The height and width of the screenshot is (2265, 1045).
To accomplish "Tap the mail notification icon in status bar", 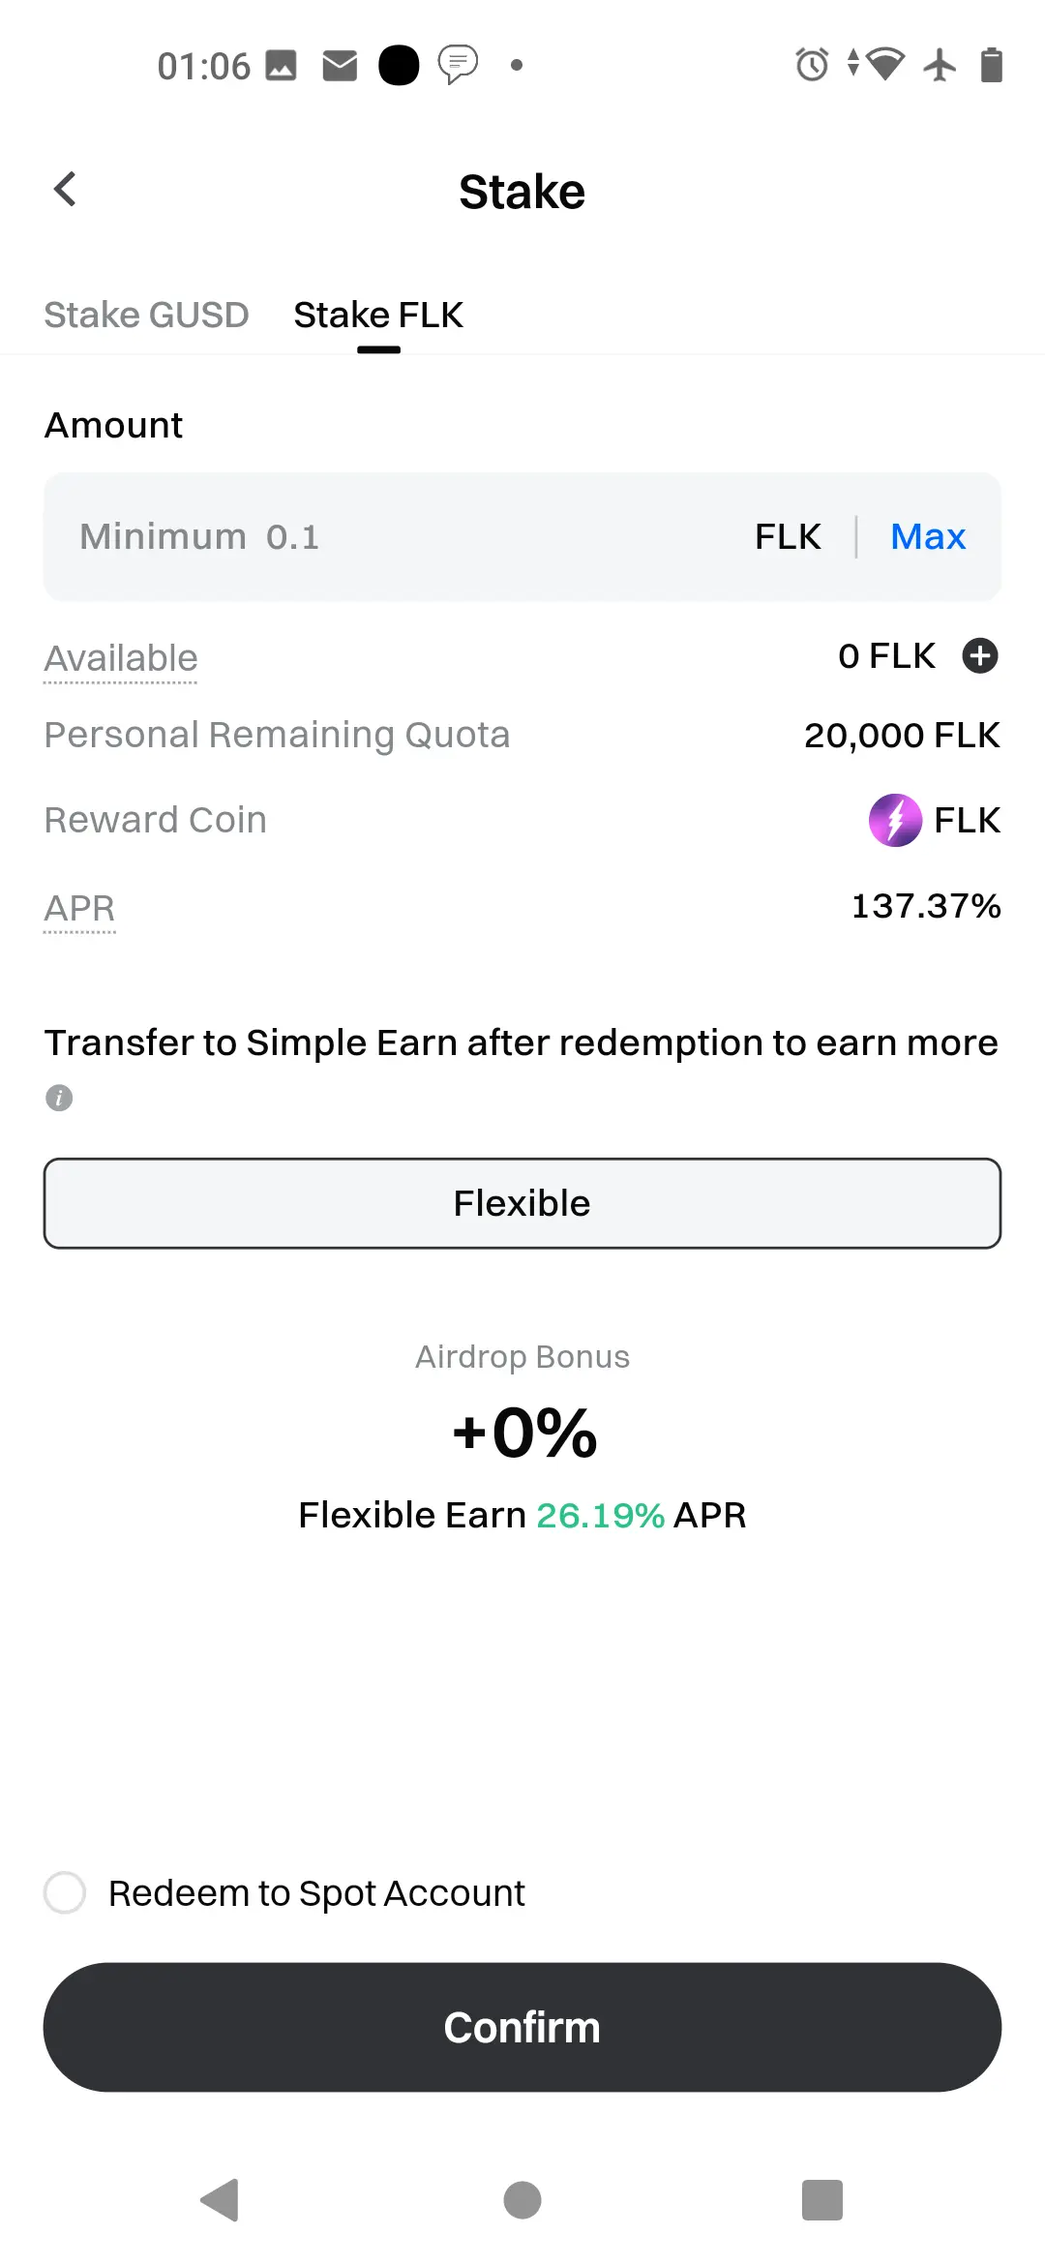I will [340, 66].
